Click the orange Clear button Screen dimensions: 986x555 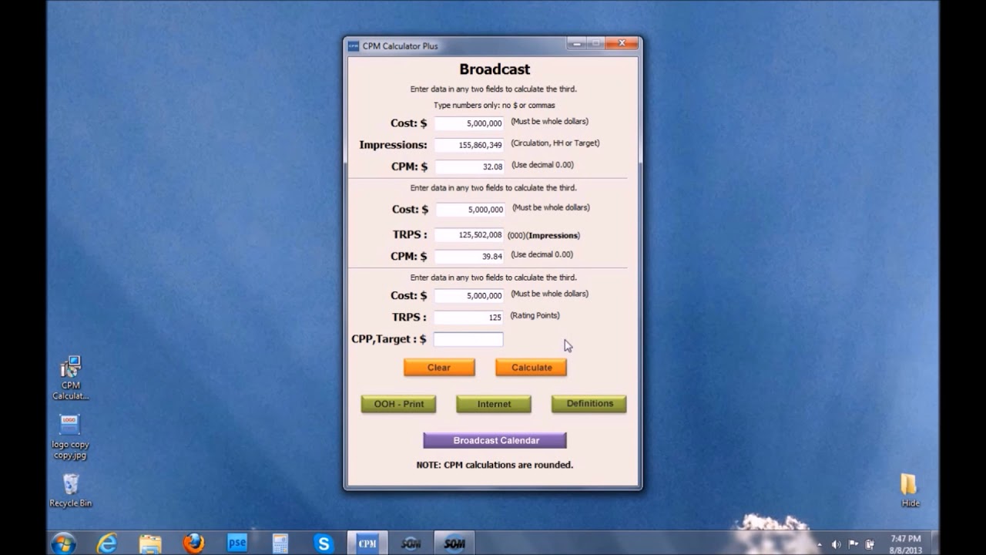point(439,368)
